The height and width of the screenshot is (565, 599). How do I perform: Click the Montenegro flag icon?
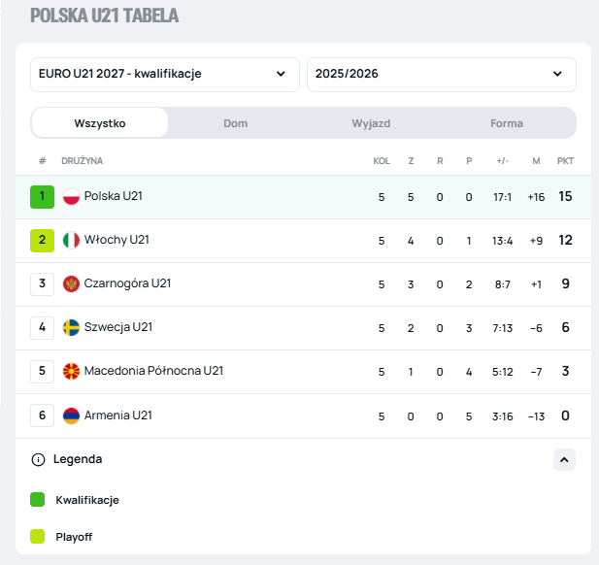click(71, 284)
